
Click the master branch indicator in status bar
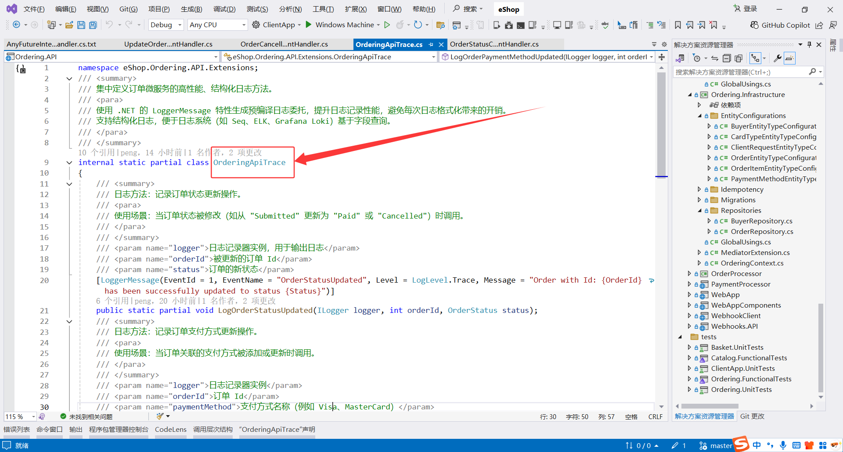click(716, 446)
